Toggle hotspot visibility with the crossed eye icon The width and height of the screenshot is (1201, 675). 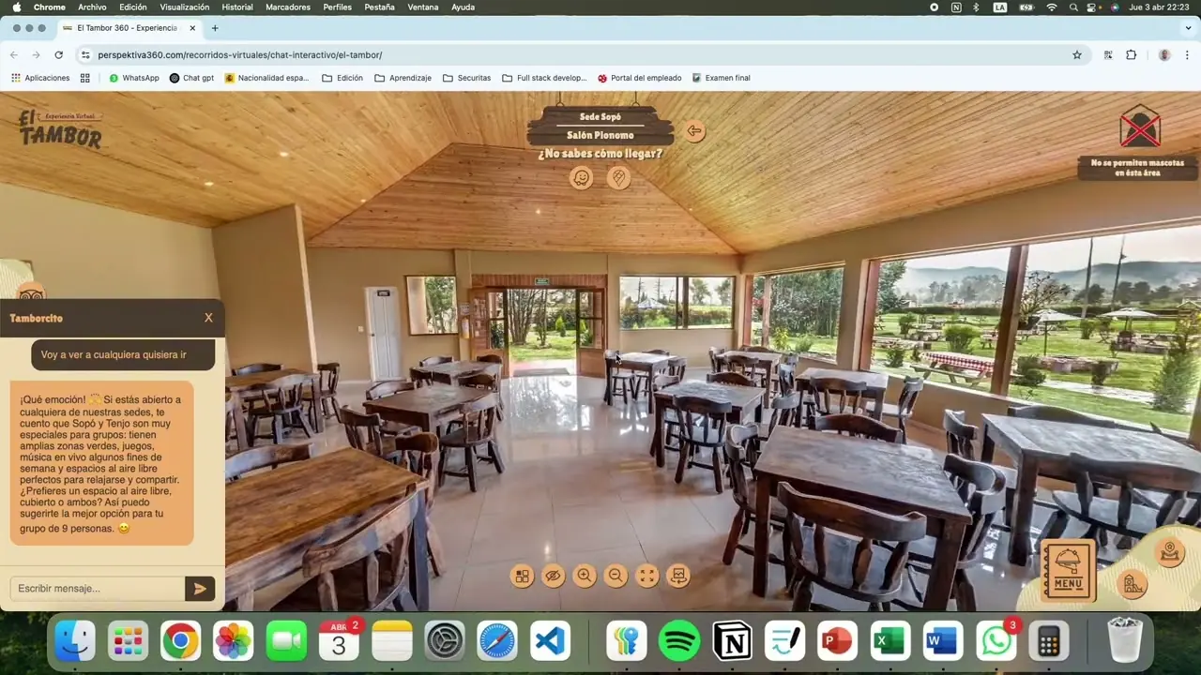coord(554,576)
